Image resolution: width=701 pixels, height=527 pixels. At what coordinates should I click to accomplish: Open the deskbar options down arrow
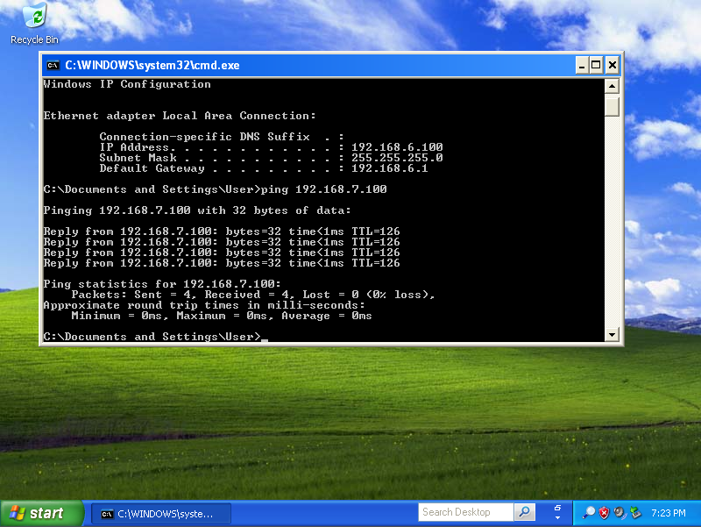coord(557,517)
